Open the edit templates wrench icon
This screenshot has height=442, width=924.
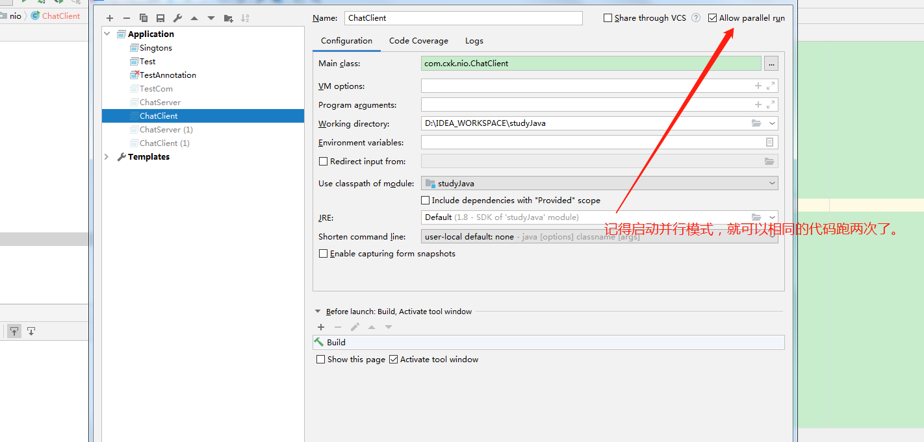(177, 18)
